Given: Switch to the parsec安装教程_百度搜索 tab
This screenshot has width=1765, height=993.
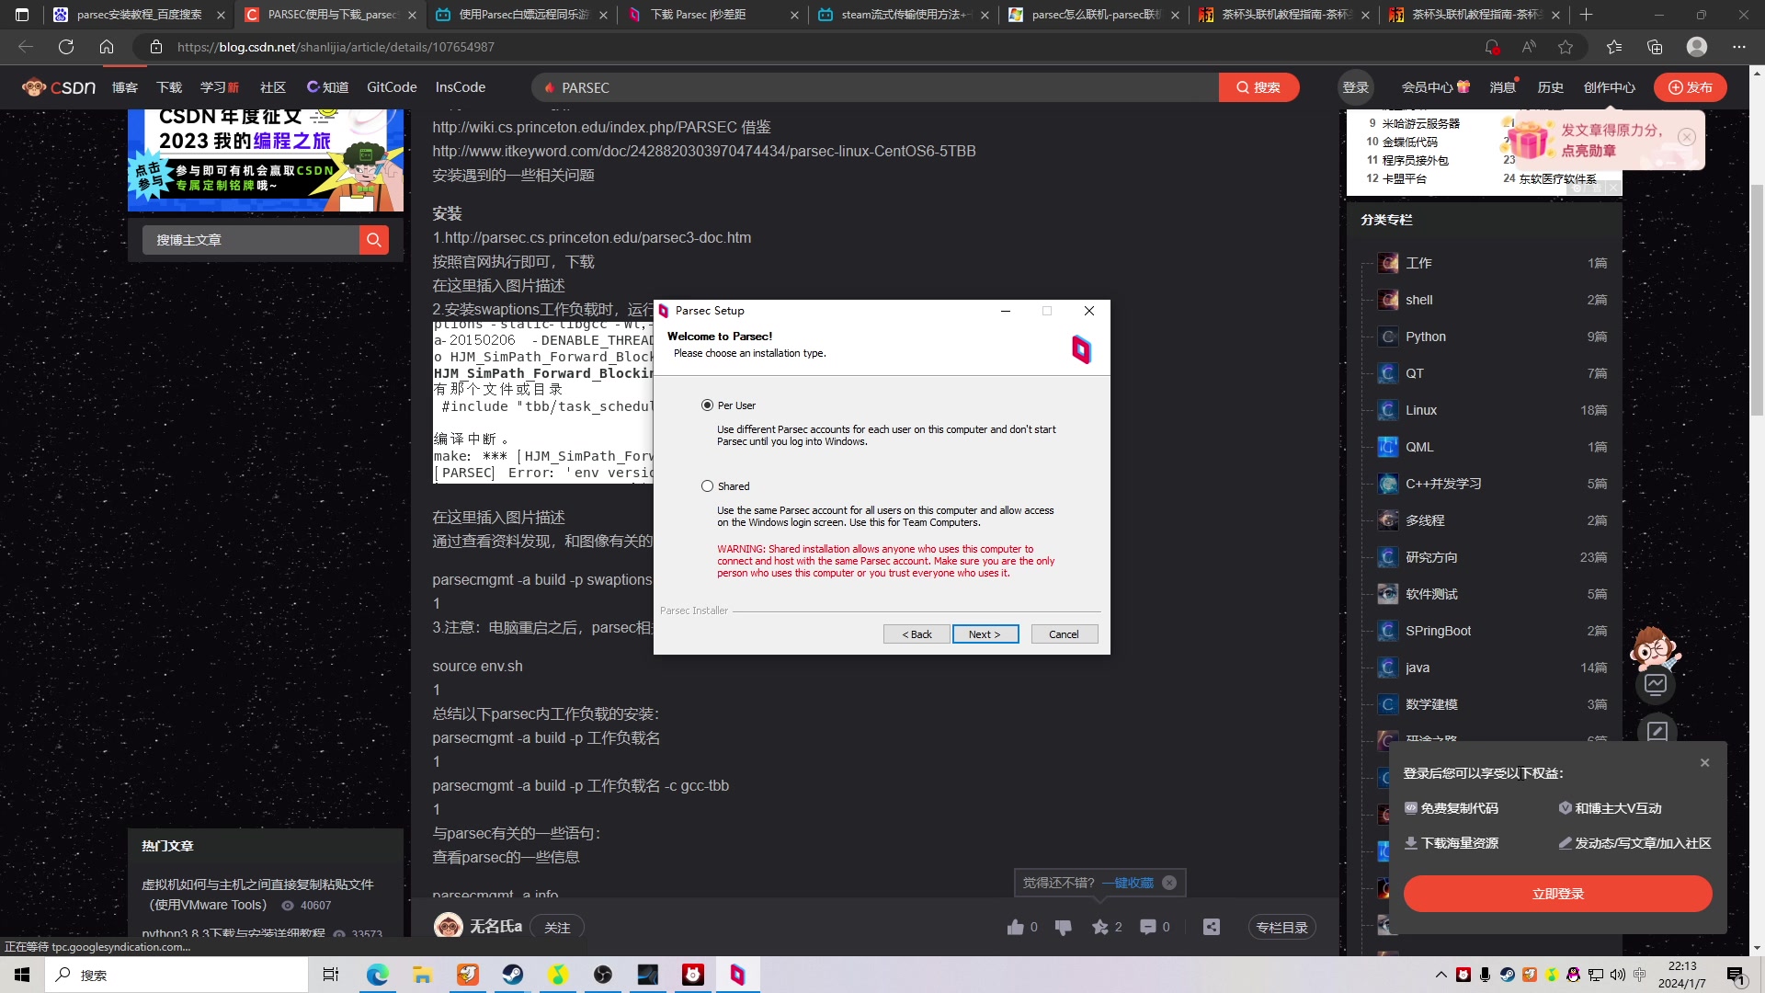Looking at the screenshot, I should coord(138,15).
